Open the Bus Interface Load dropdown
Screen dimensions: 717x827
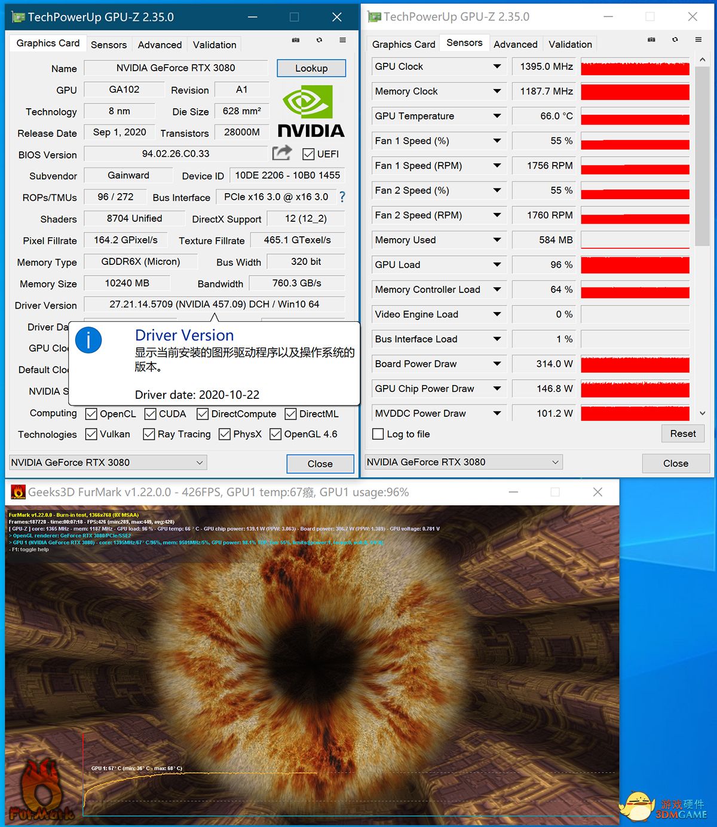[497, 339]
